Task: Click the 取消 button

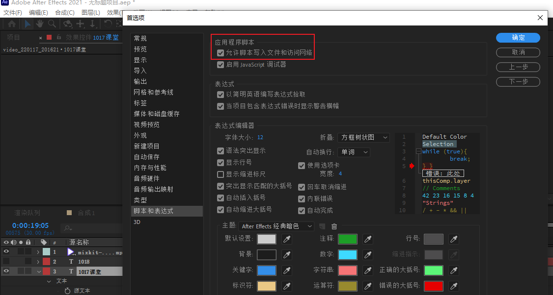Action: click(x=518, y=52)
